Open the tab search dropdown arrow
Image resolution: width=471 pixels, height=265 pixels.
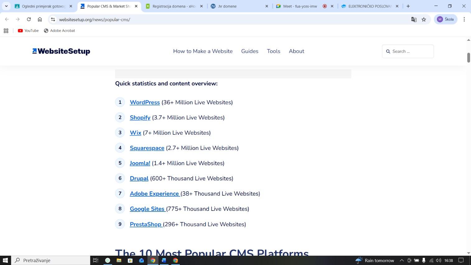tap(6, 6)
